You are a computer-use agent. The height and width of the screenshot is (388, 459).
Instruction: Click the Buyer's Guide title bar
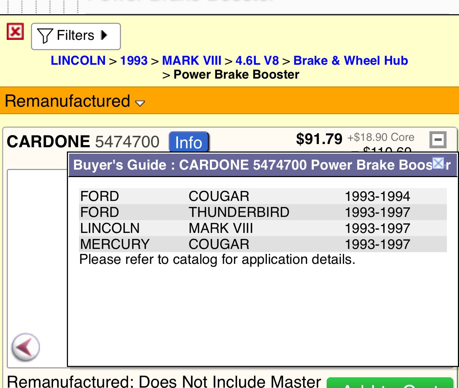[249, 165]
